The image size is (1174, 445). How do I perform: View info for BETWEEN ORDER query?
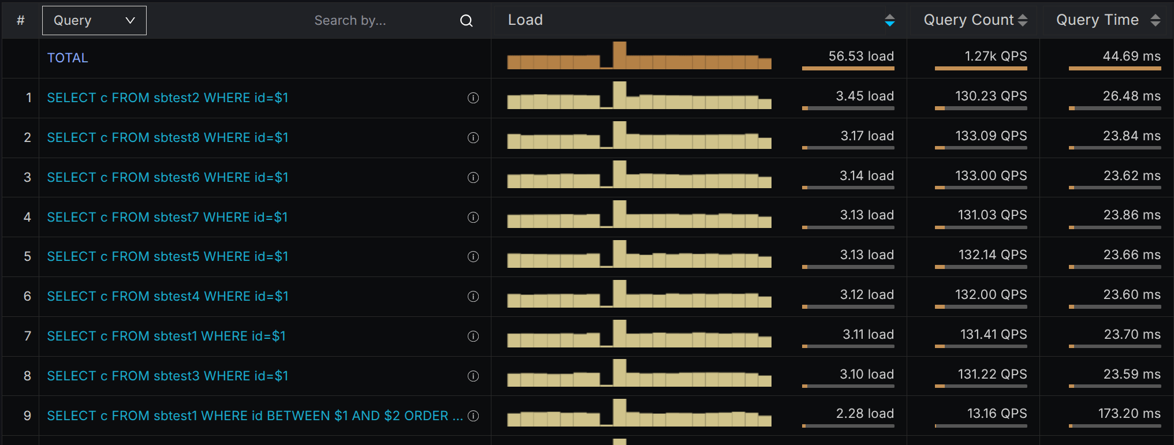473,416
